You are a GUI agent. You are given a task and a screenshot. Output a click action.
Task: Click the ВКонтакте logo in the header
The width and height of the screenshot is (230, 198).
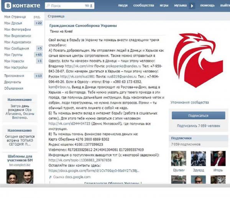[21, 6]
